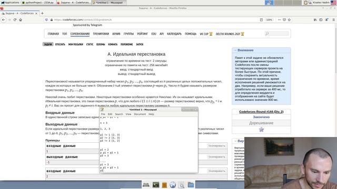Collapse the Внимание sidebar box
Screen dimensions: 337x189
tap(235, 50)
